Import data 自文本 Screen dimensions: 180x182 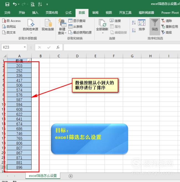(x=9, y=32)
